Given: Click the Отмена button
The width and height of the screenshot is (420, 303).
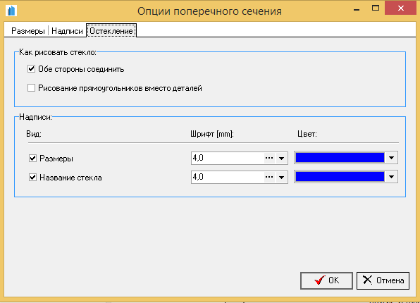Looking at the screenshot, I should click(x=383, y=280).
